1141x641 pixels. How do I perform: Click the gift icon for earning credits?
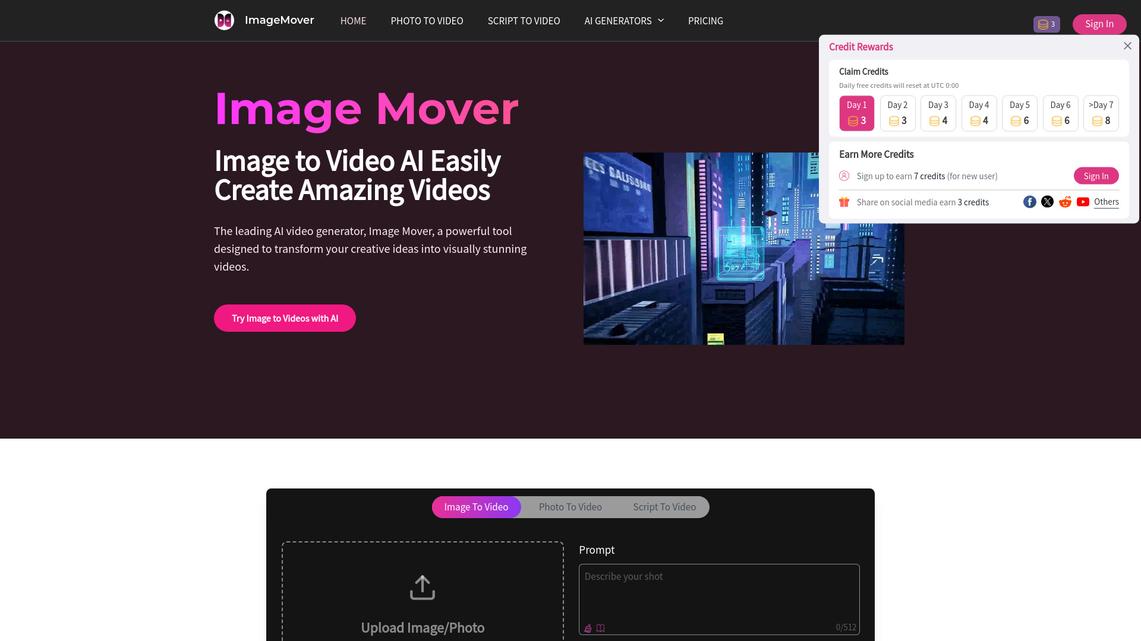(x=844, y=202)
